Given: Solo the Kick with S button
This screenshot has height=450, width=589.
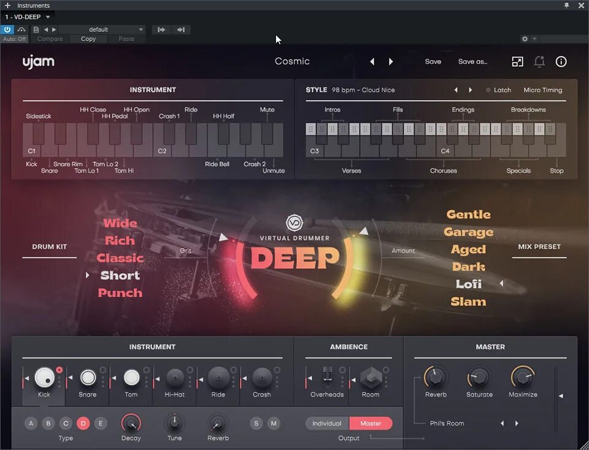Looking at the screenshot, I should (256, 424).
